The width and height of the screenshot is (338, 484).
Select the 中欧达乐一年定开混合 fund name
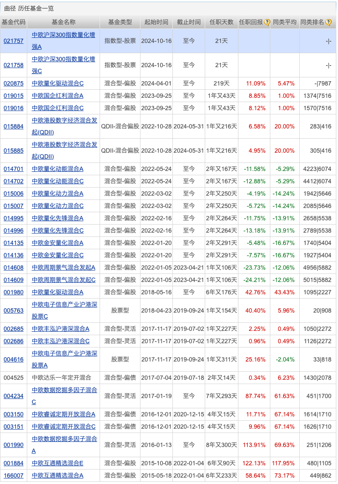tap(61, 378)
